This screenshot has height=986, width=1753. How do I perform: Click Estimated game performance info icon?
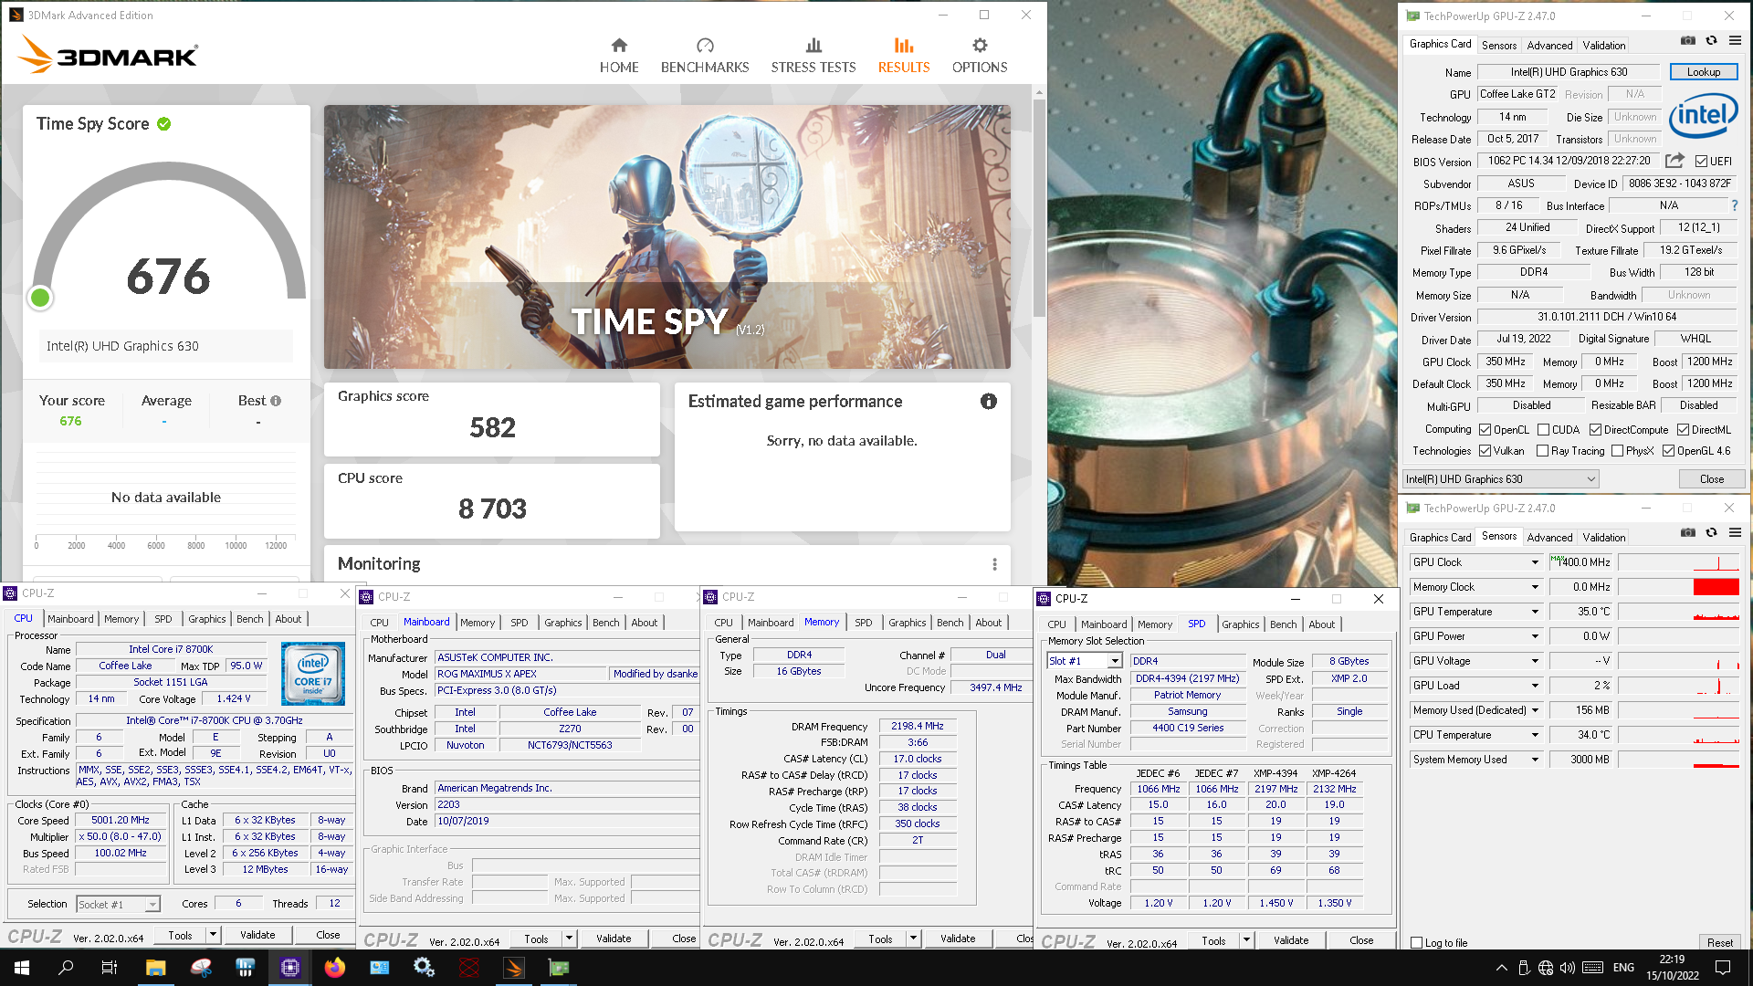point(989,402)
